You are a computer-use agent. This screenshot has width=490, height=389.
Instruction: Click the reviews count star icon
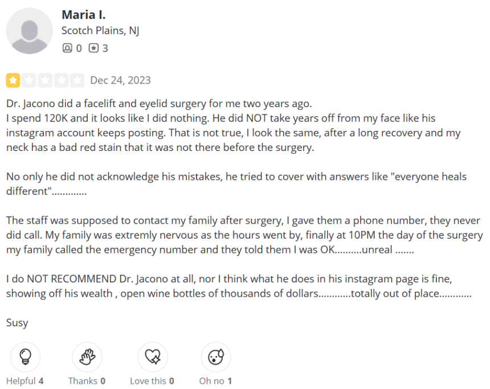tap(93, 48)
